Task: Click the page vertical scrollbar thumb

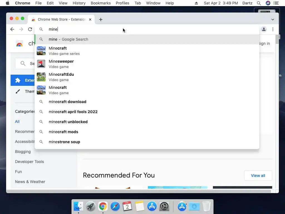Action: click(x=277, y=39)
